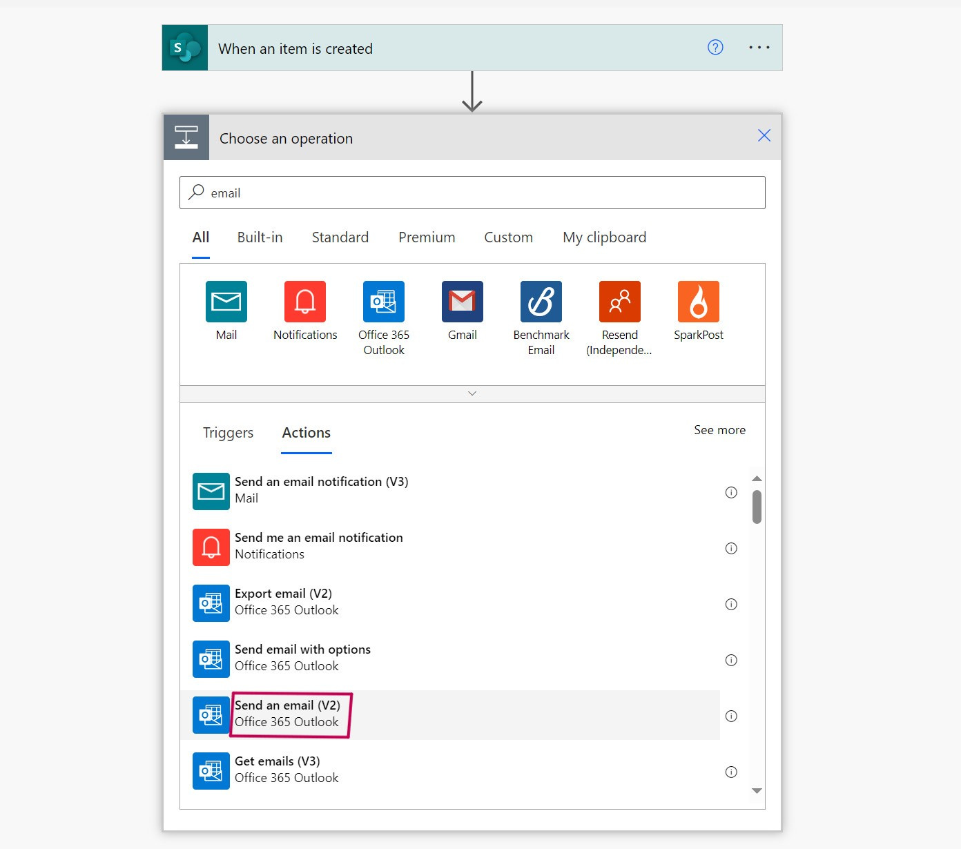
Task: Choose Get emails (V3) action
Action: coord(450,770)
